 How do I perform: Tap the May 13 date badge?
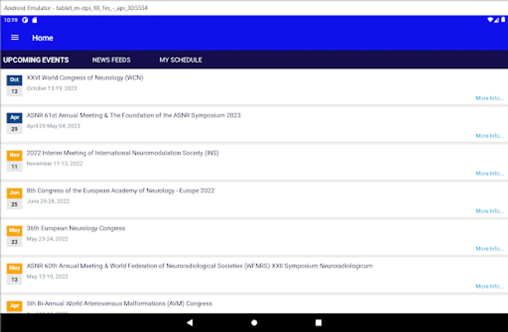coord(14,273)
